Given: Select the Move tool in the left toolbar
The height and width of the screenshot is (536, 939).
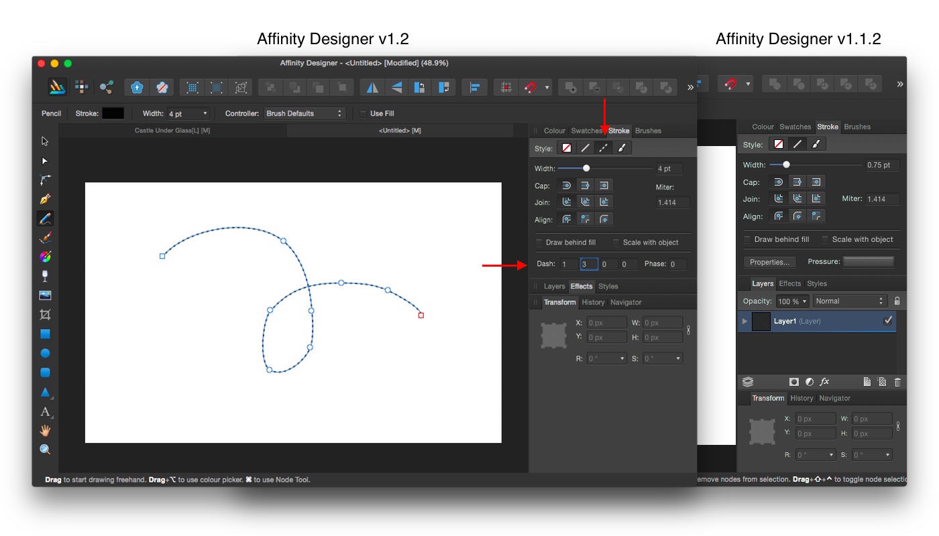Looking at the screenshot, I should 45,141.
